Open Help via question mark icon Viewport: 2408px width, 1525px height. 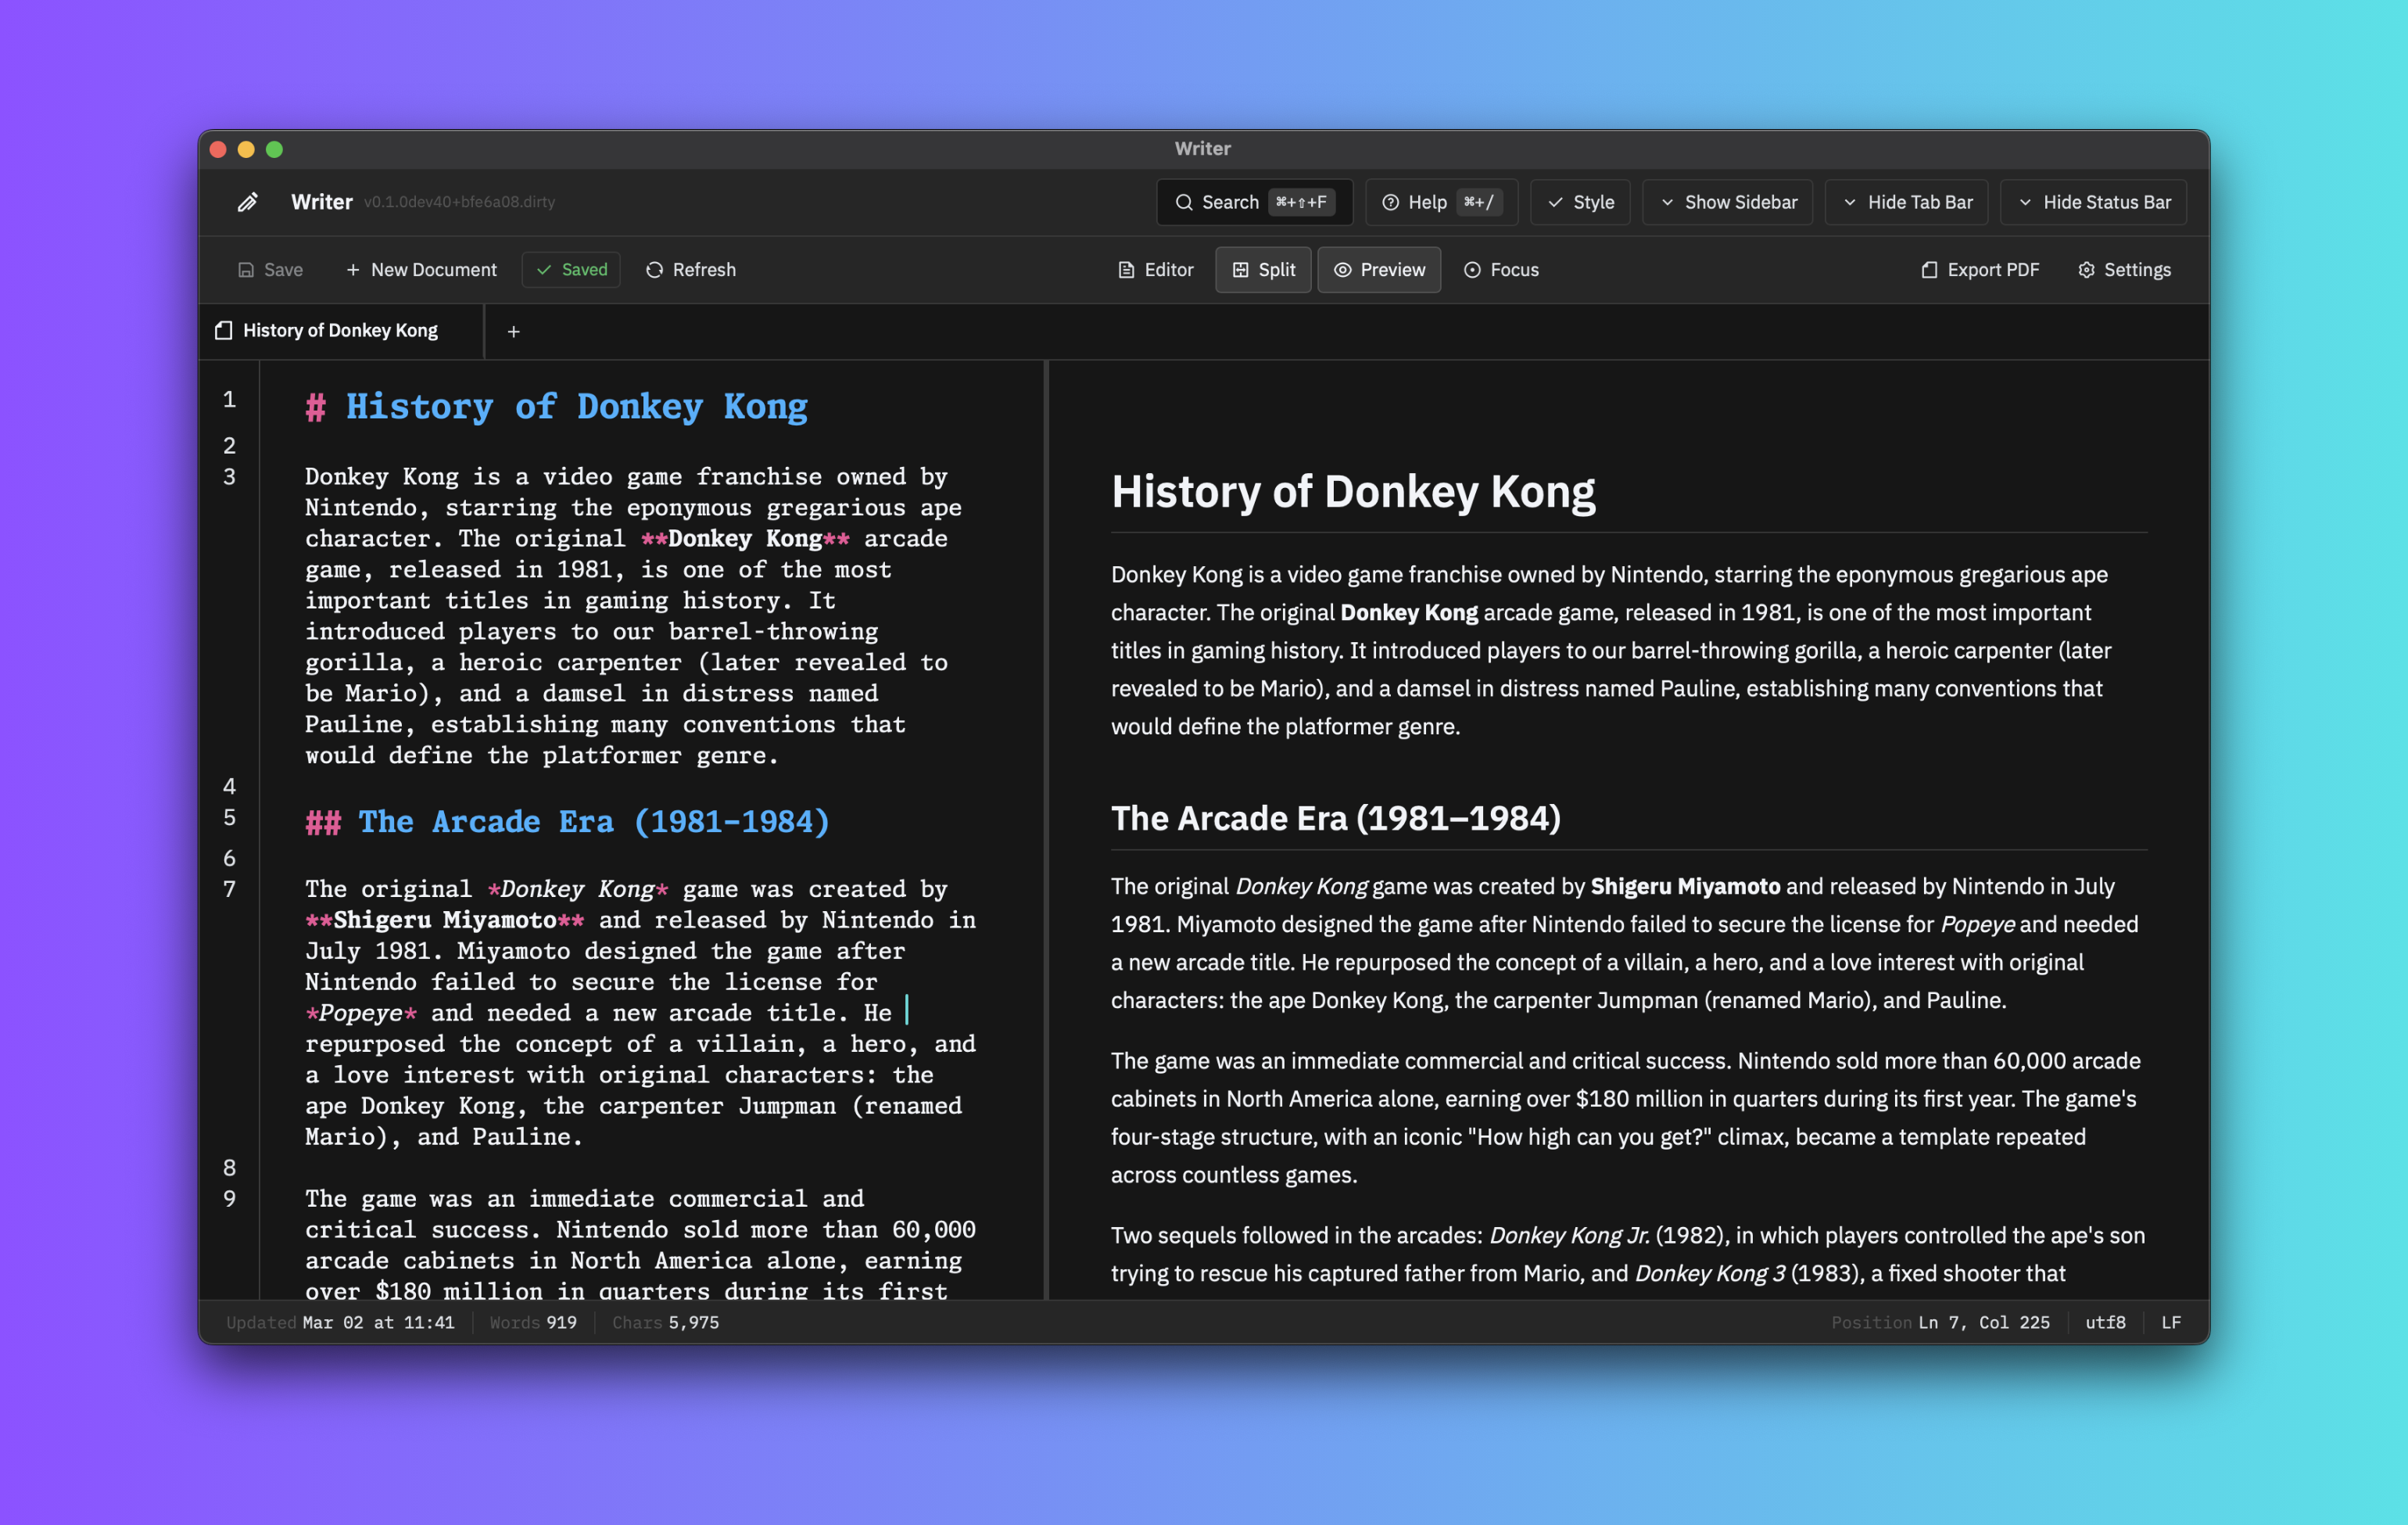1390,202
